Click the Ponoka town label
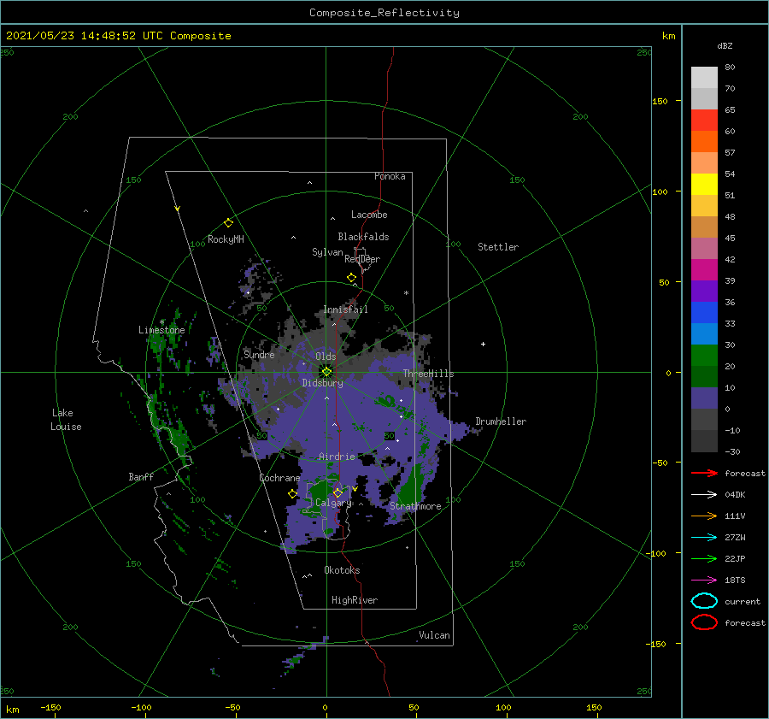 pyautogui.click(x=390, y=176)
